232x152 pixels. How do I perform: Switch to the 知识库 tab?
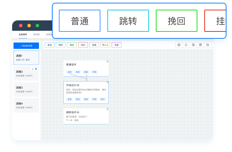click(x=36, y=35)
